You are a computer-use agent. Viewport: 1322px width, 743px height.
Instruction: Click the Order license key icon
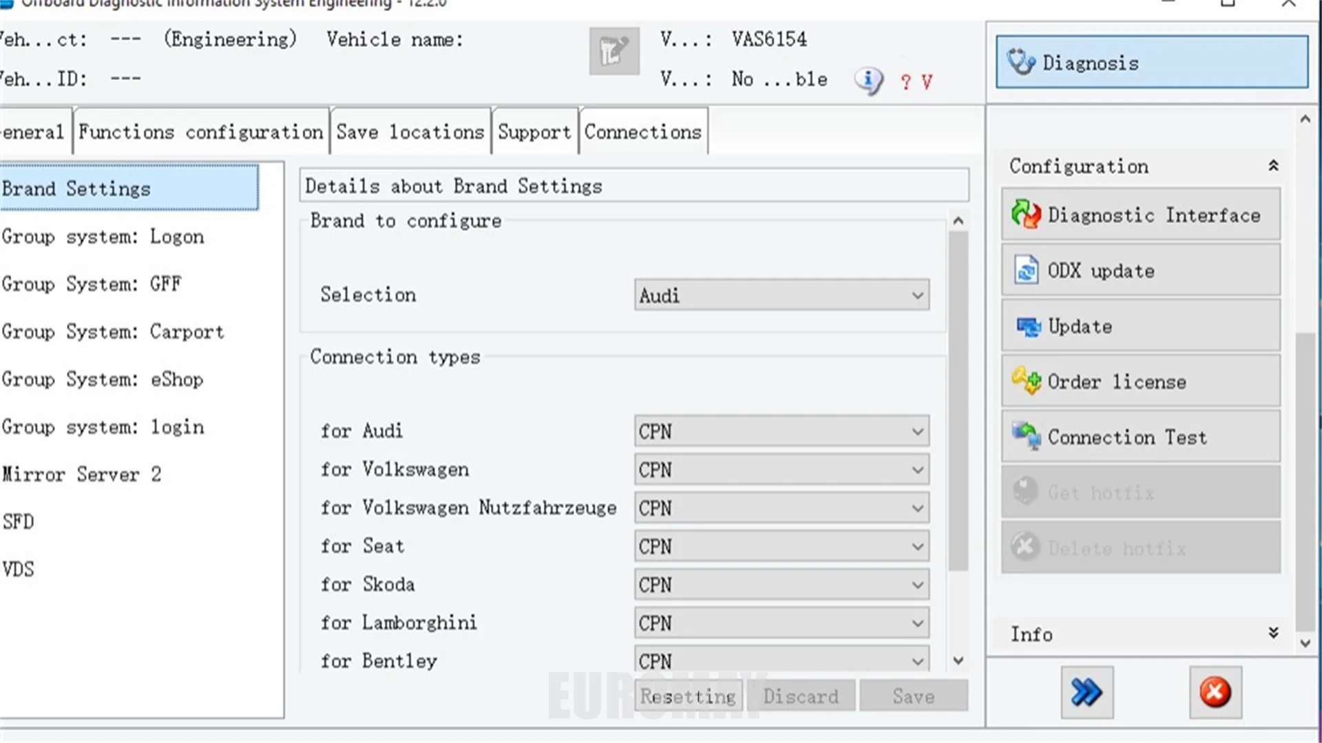click(1026, 381)
